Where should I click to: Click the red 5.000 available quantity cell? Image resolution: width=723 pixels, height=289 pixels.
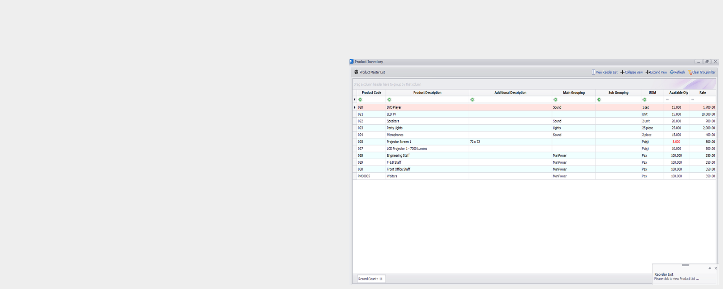coord(676,142)
